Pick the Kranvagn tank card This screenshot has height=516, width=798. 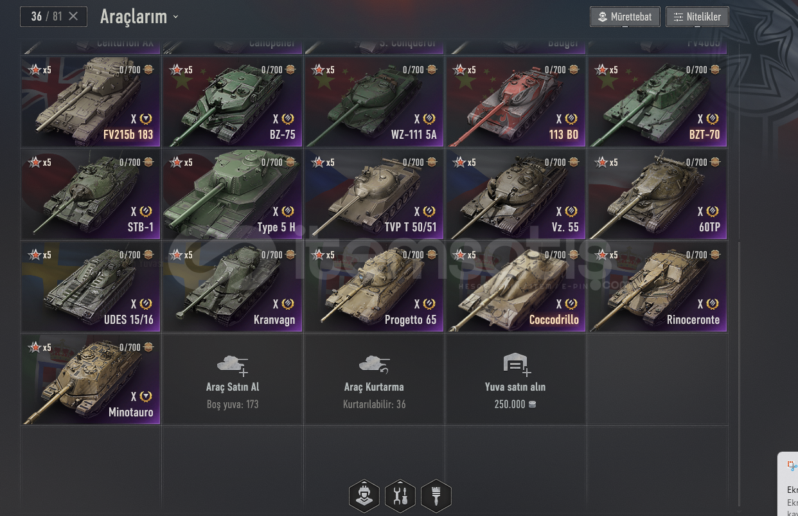[x=233, y=287]
